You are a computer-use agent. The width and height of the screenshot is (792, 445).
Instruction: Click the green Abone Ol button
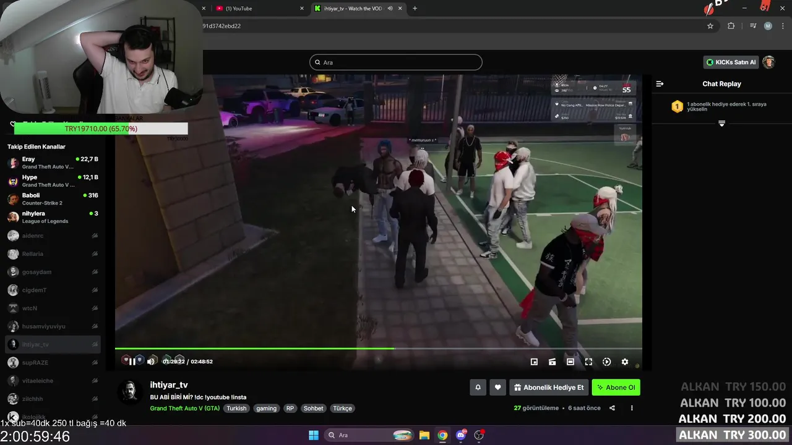616,388
